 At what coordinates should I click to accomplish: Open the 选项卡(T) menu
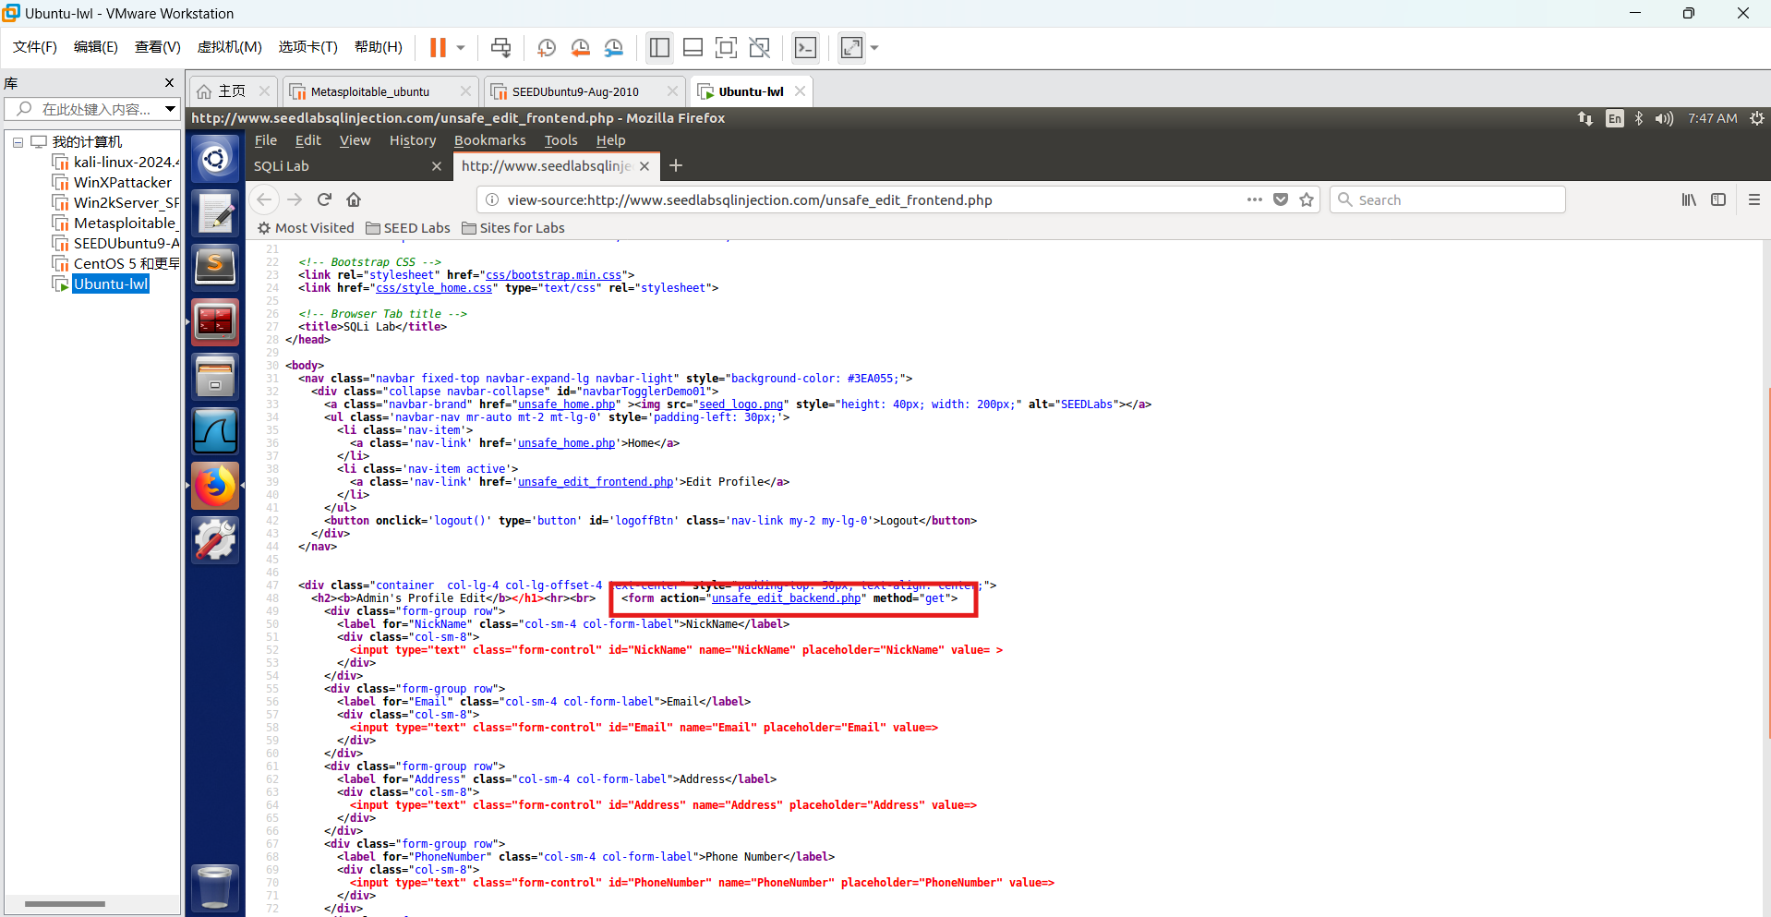(x=307, y=47)
